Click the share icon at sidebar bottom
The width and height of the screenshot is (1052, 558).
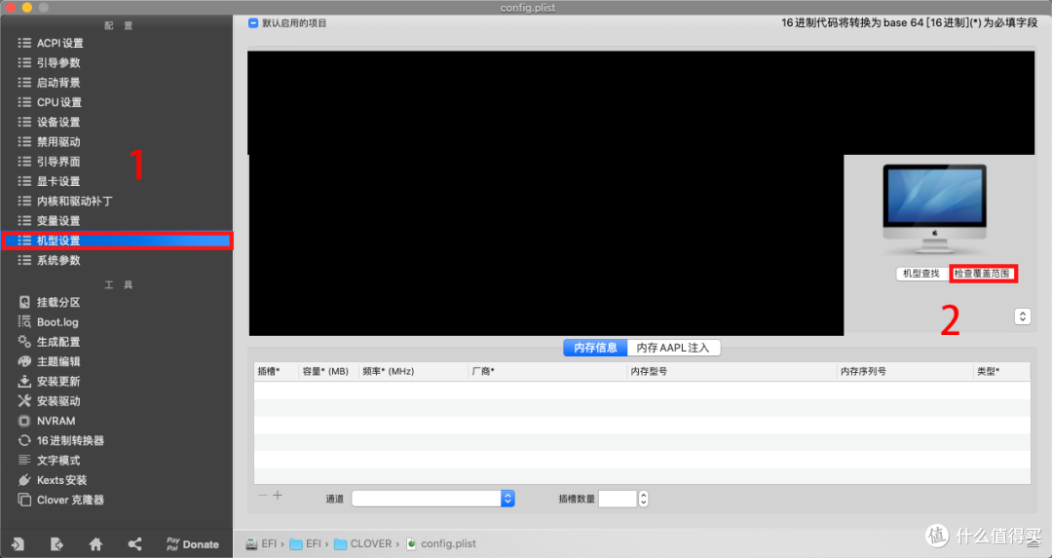(134, 544)
